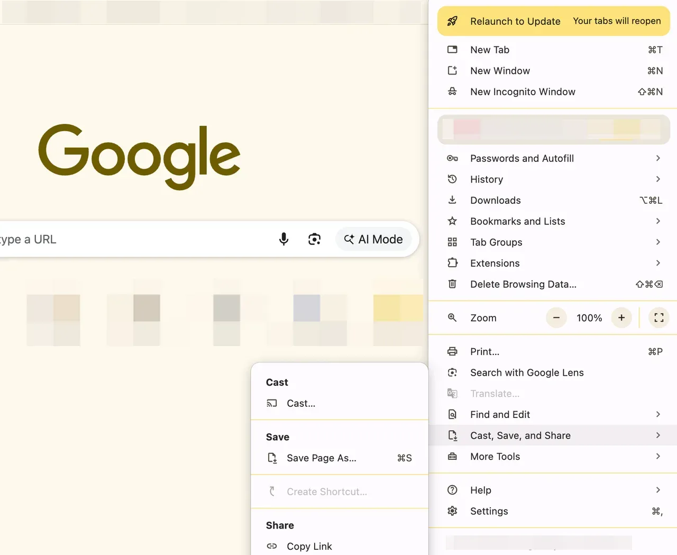Decrease zoom with the minus button
This screenshot has height=555, width=677.
(556, 317)
